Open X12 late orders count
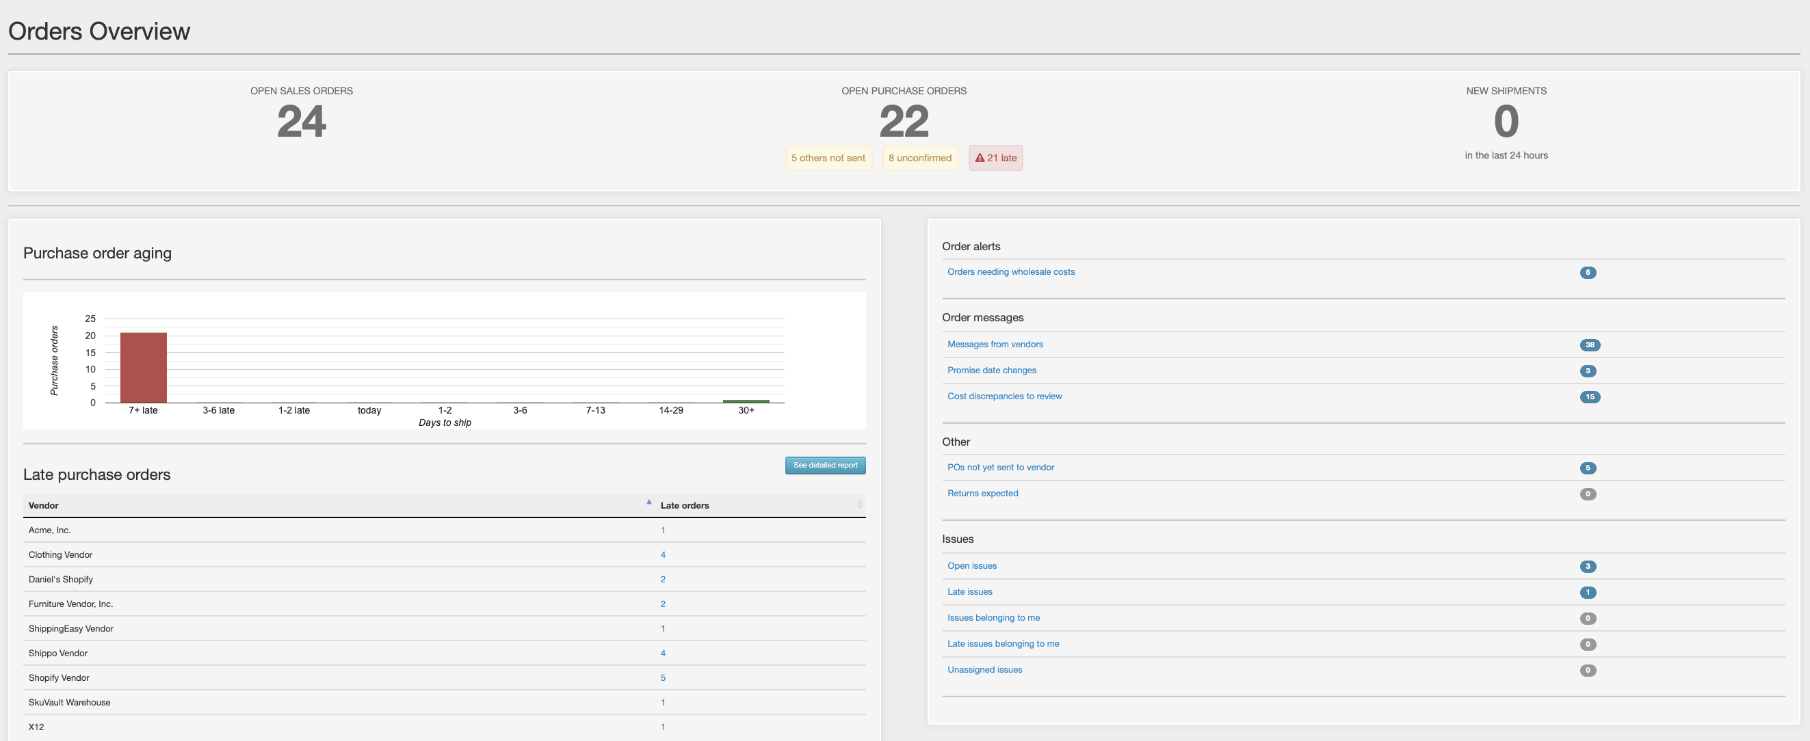Viewport: 1810px width, 741px height. point(663,727)
